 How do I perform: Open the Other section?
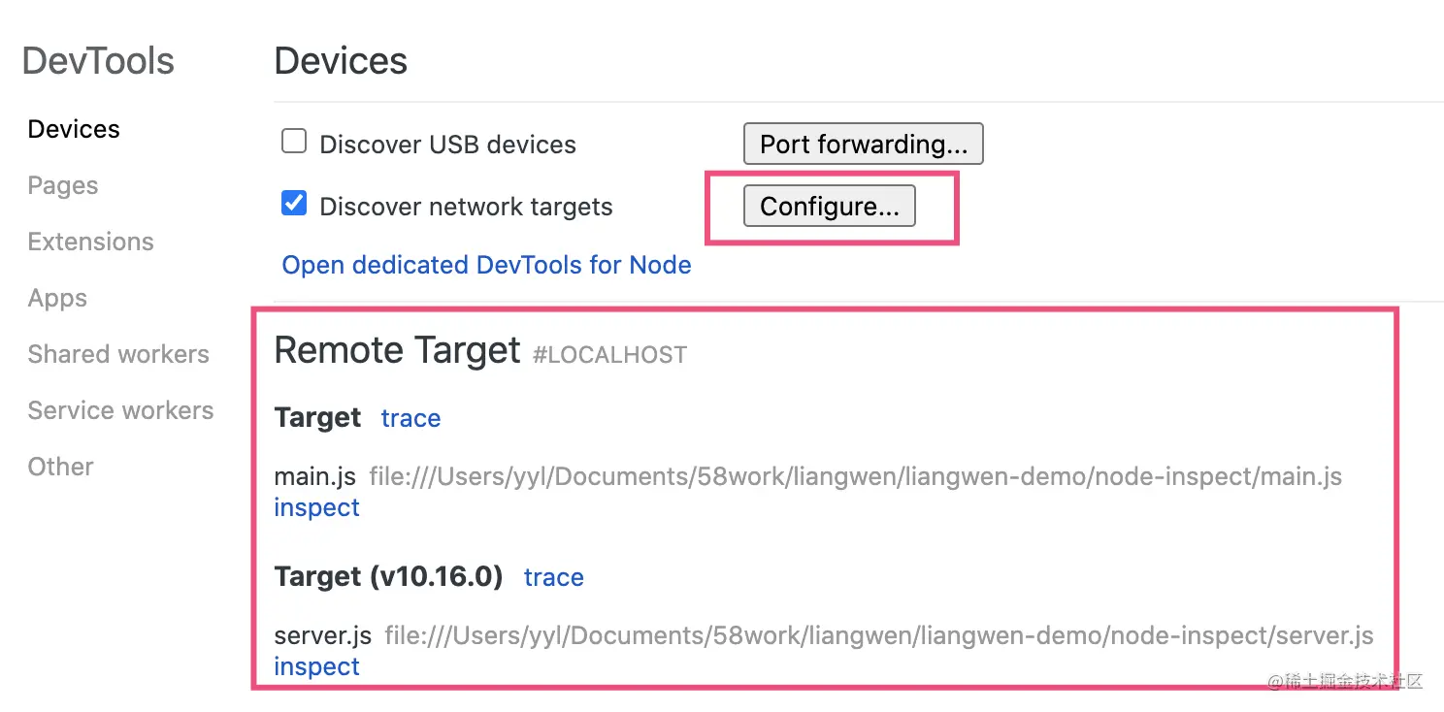pyautogui.click(x=60, y=467)
